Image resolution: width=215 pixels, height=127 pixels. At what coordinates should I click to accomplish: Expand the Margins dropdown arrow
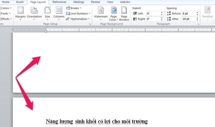click(20, 20)
